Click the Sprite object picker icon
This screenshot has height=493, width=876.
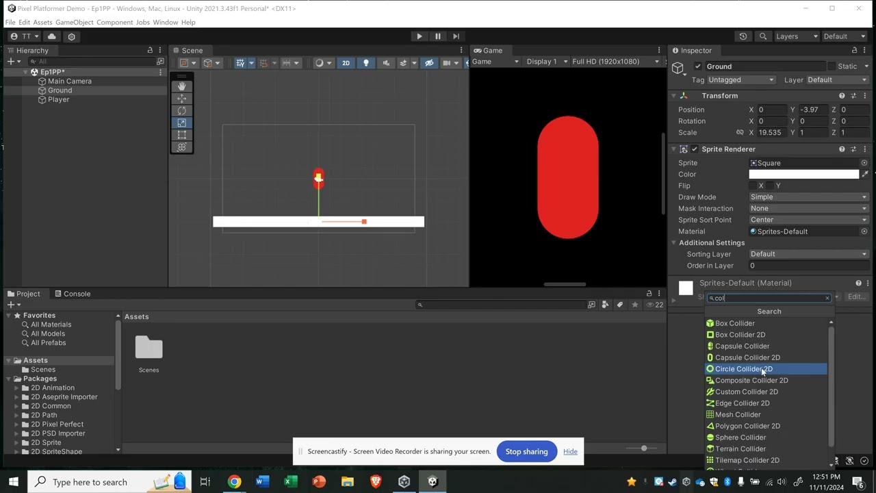pos(864,163)
